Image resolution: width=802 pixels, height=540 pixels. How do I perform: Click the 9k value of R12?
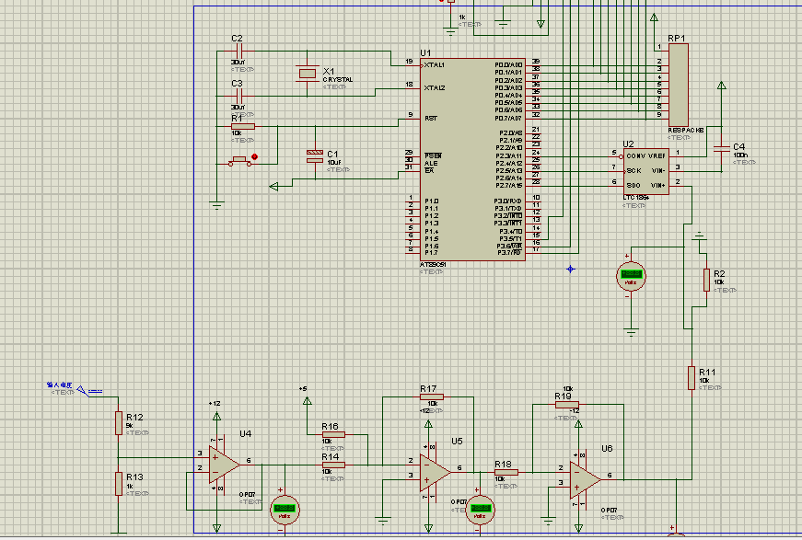(x=130, y=426)
